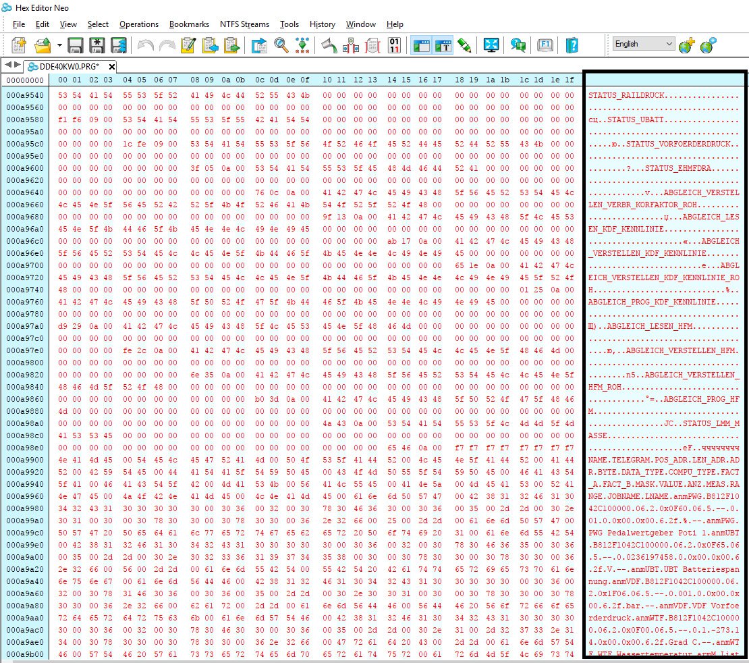
Task: Click the tab scroll right arrow
Action: (x=18, y=65)
